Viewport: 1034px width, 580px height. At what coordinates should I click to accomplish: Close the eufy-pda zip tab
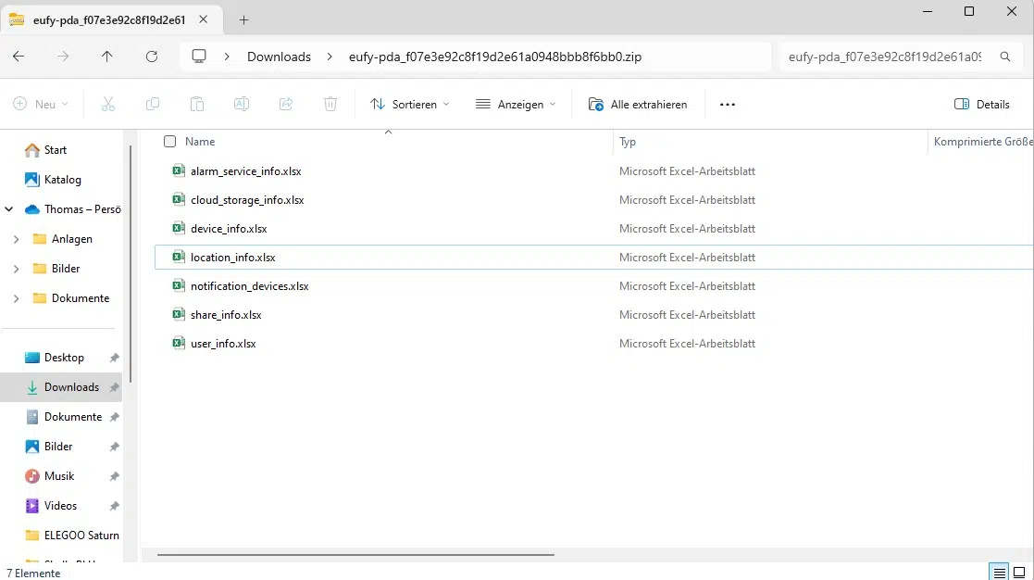coord(203,19)
